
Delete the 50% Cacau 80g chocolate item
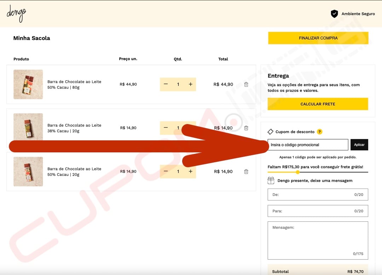(246, 84)
